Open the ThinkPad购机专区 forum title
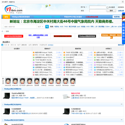 pos(18,93)
